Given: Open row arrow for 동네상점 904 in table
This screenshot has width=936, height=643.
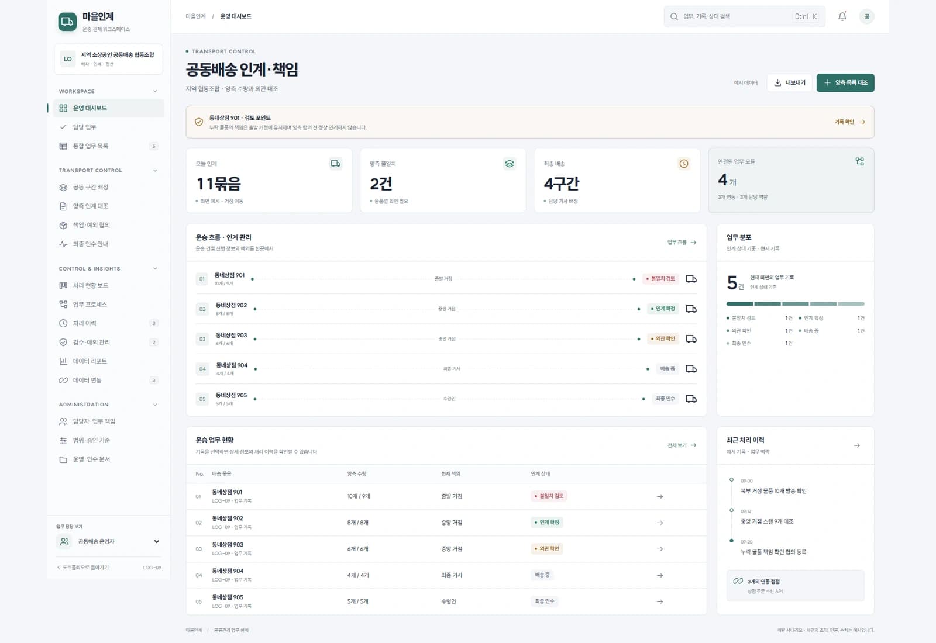Looking at the screenshot, I should point(660,575).
